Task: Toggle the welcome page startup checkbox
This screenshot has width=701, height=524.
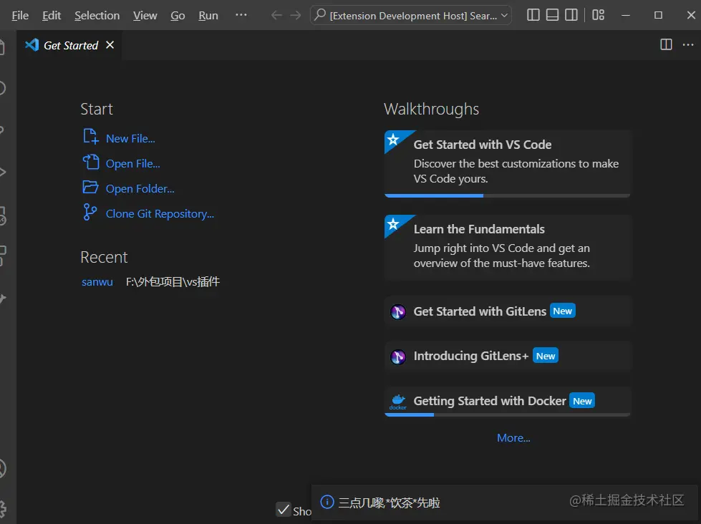Action: tap(284, 509)
